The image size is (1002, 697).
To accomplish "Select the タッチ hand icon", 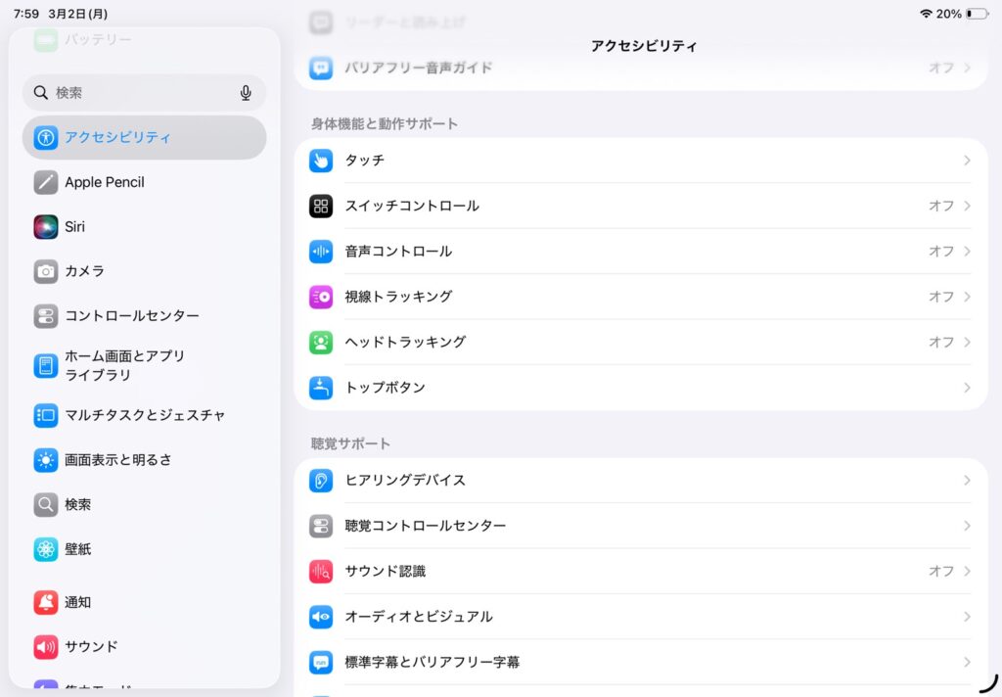I will 321,161.
